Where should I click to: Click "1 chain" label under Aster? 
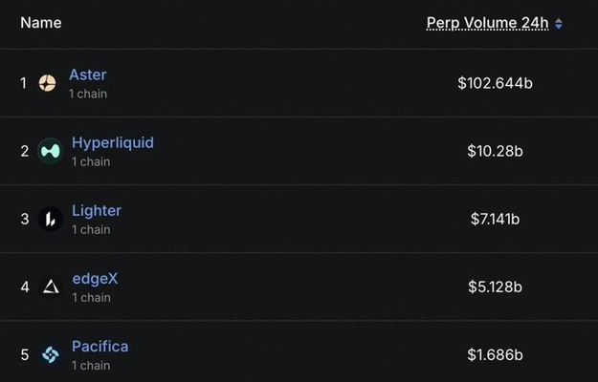[x=88, y=94]
